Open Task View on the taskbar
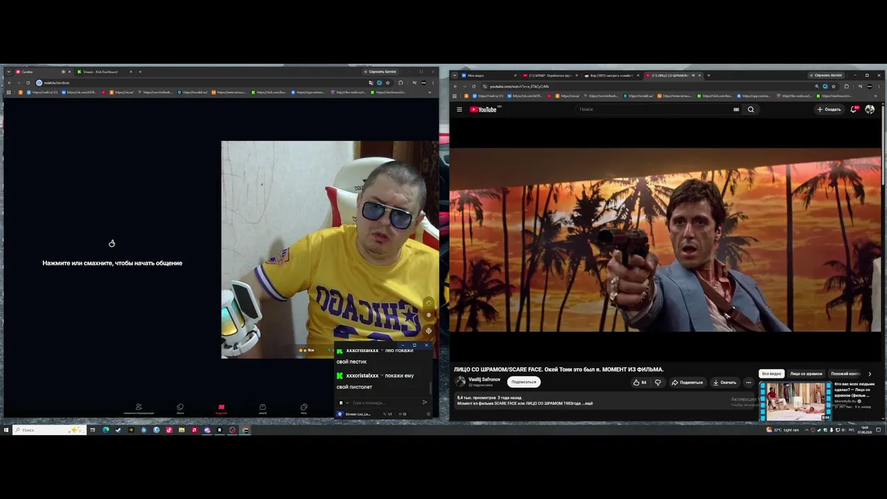 point(92,430)
